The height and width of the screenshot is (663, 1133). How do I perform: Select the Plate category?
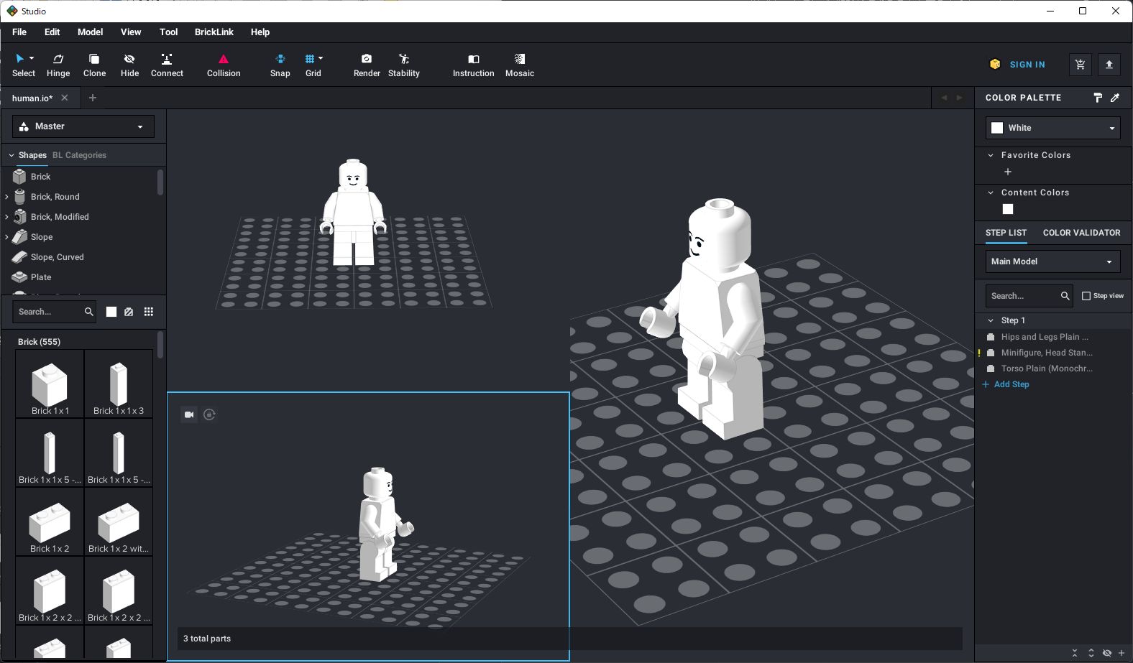41,277
